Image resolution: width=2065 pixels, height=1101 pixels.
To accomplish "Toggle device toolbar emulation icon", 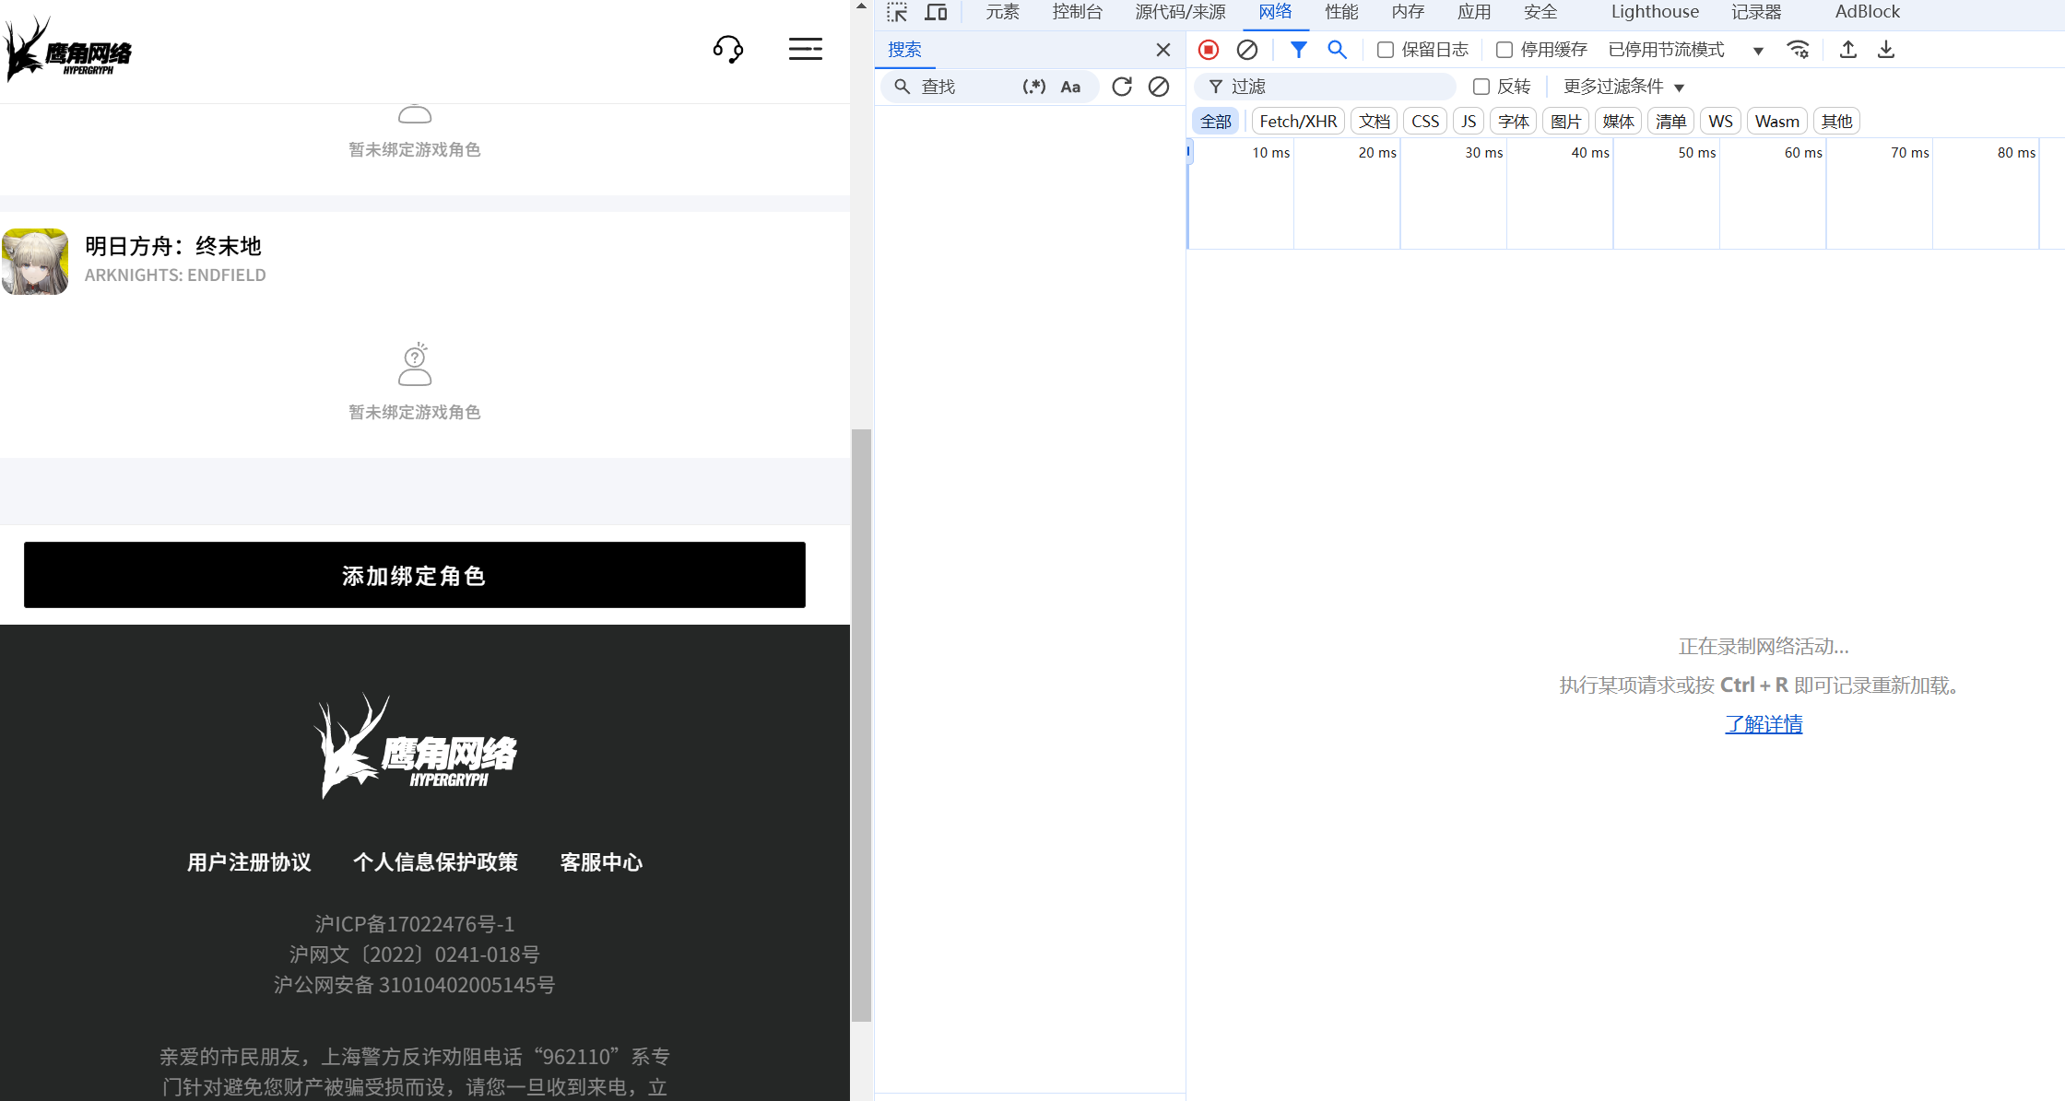I will pos(936,12).
